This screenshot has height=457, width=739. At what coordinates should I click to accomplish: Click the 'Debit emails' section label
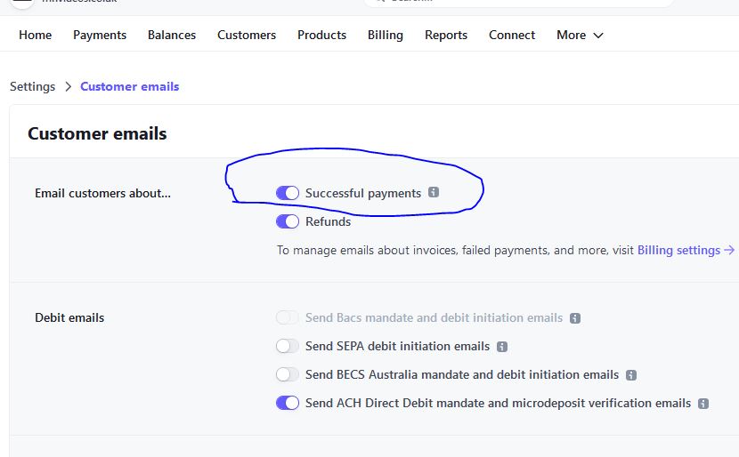(69, 317)
